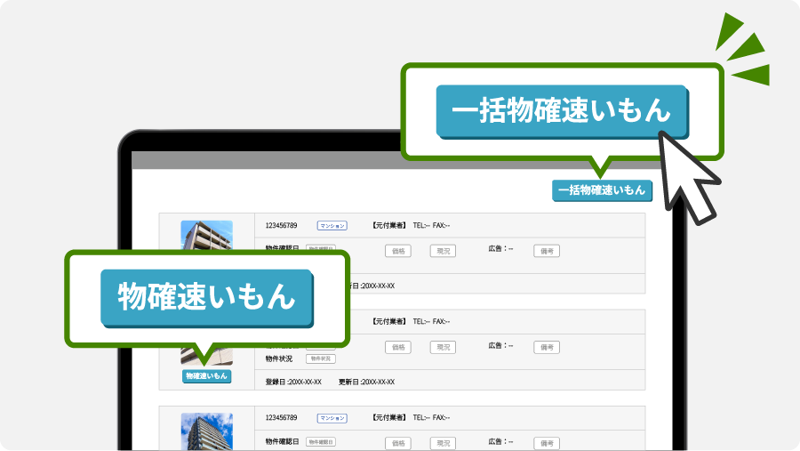Screen dimensions: 800x451
Task: Click the 価格 button in the third listing
Action: (398, 443)
